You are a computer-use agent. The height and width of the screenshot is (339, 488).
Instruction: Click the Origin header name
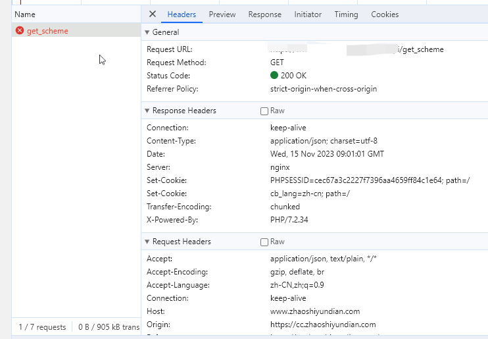point(159,325)
